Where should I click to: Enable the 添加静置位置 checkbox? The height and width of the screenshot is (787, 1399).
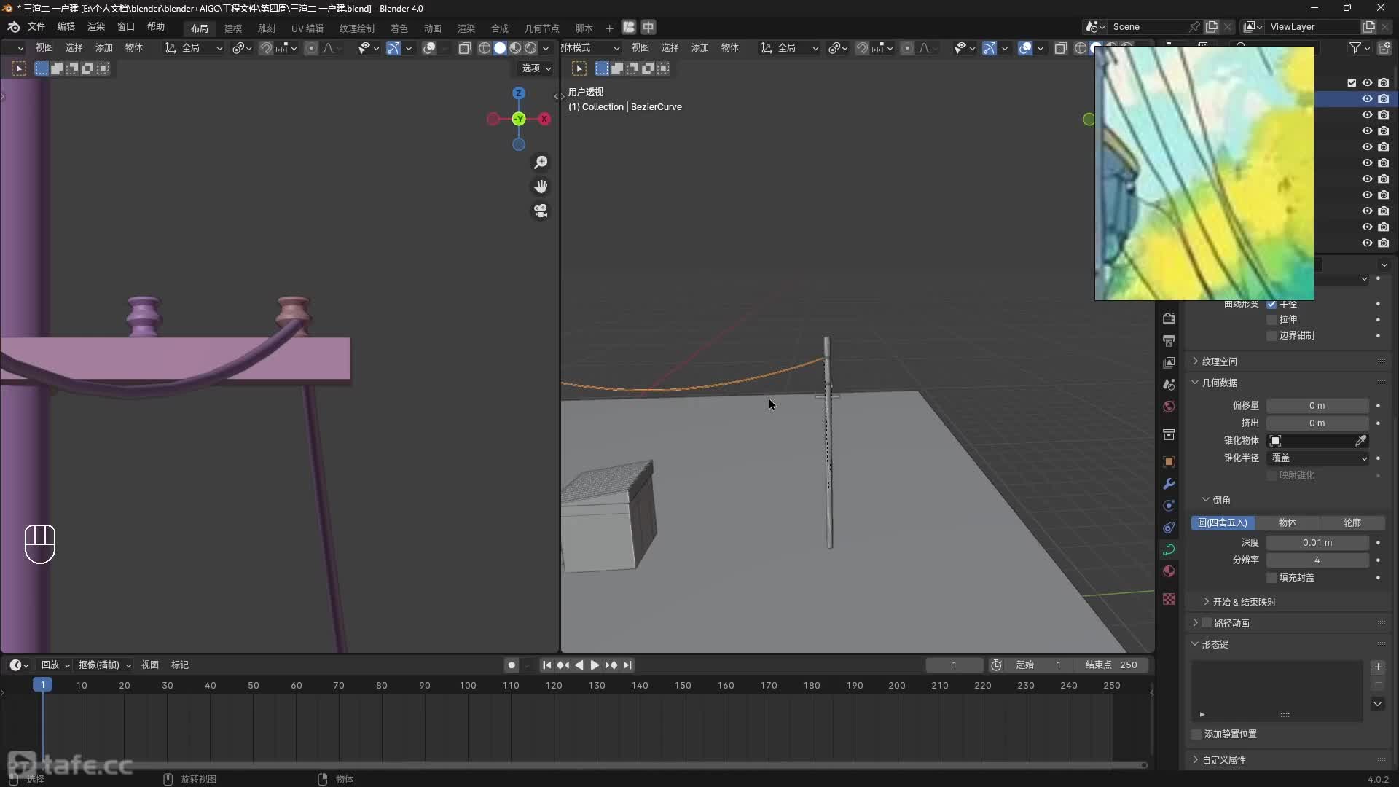tap(1196, 734)
